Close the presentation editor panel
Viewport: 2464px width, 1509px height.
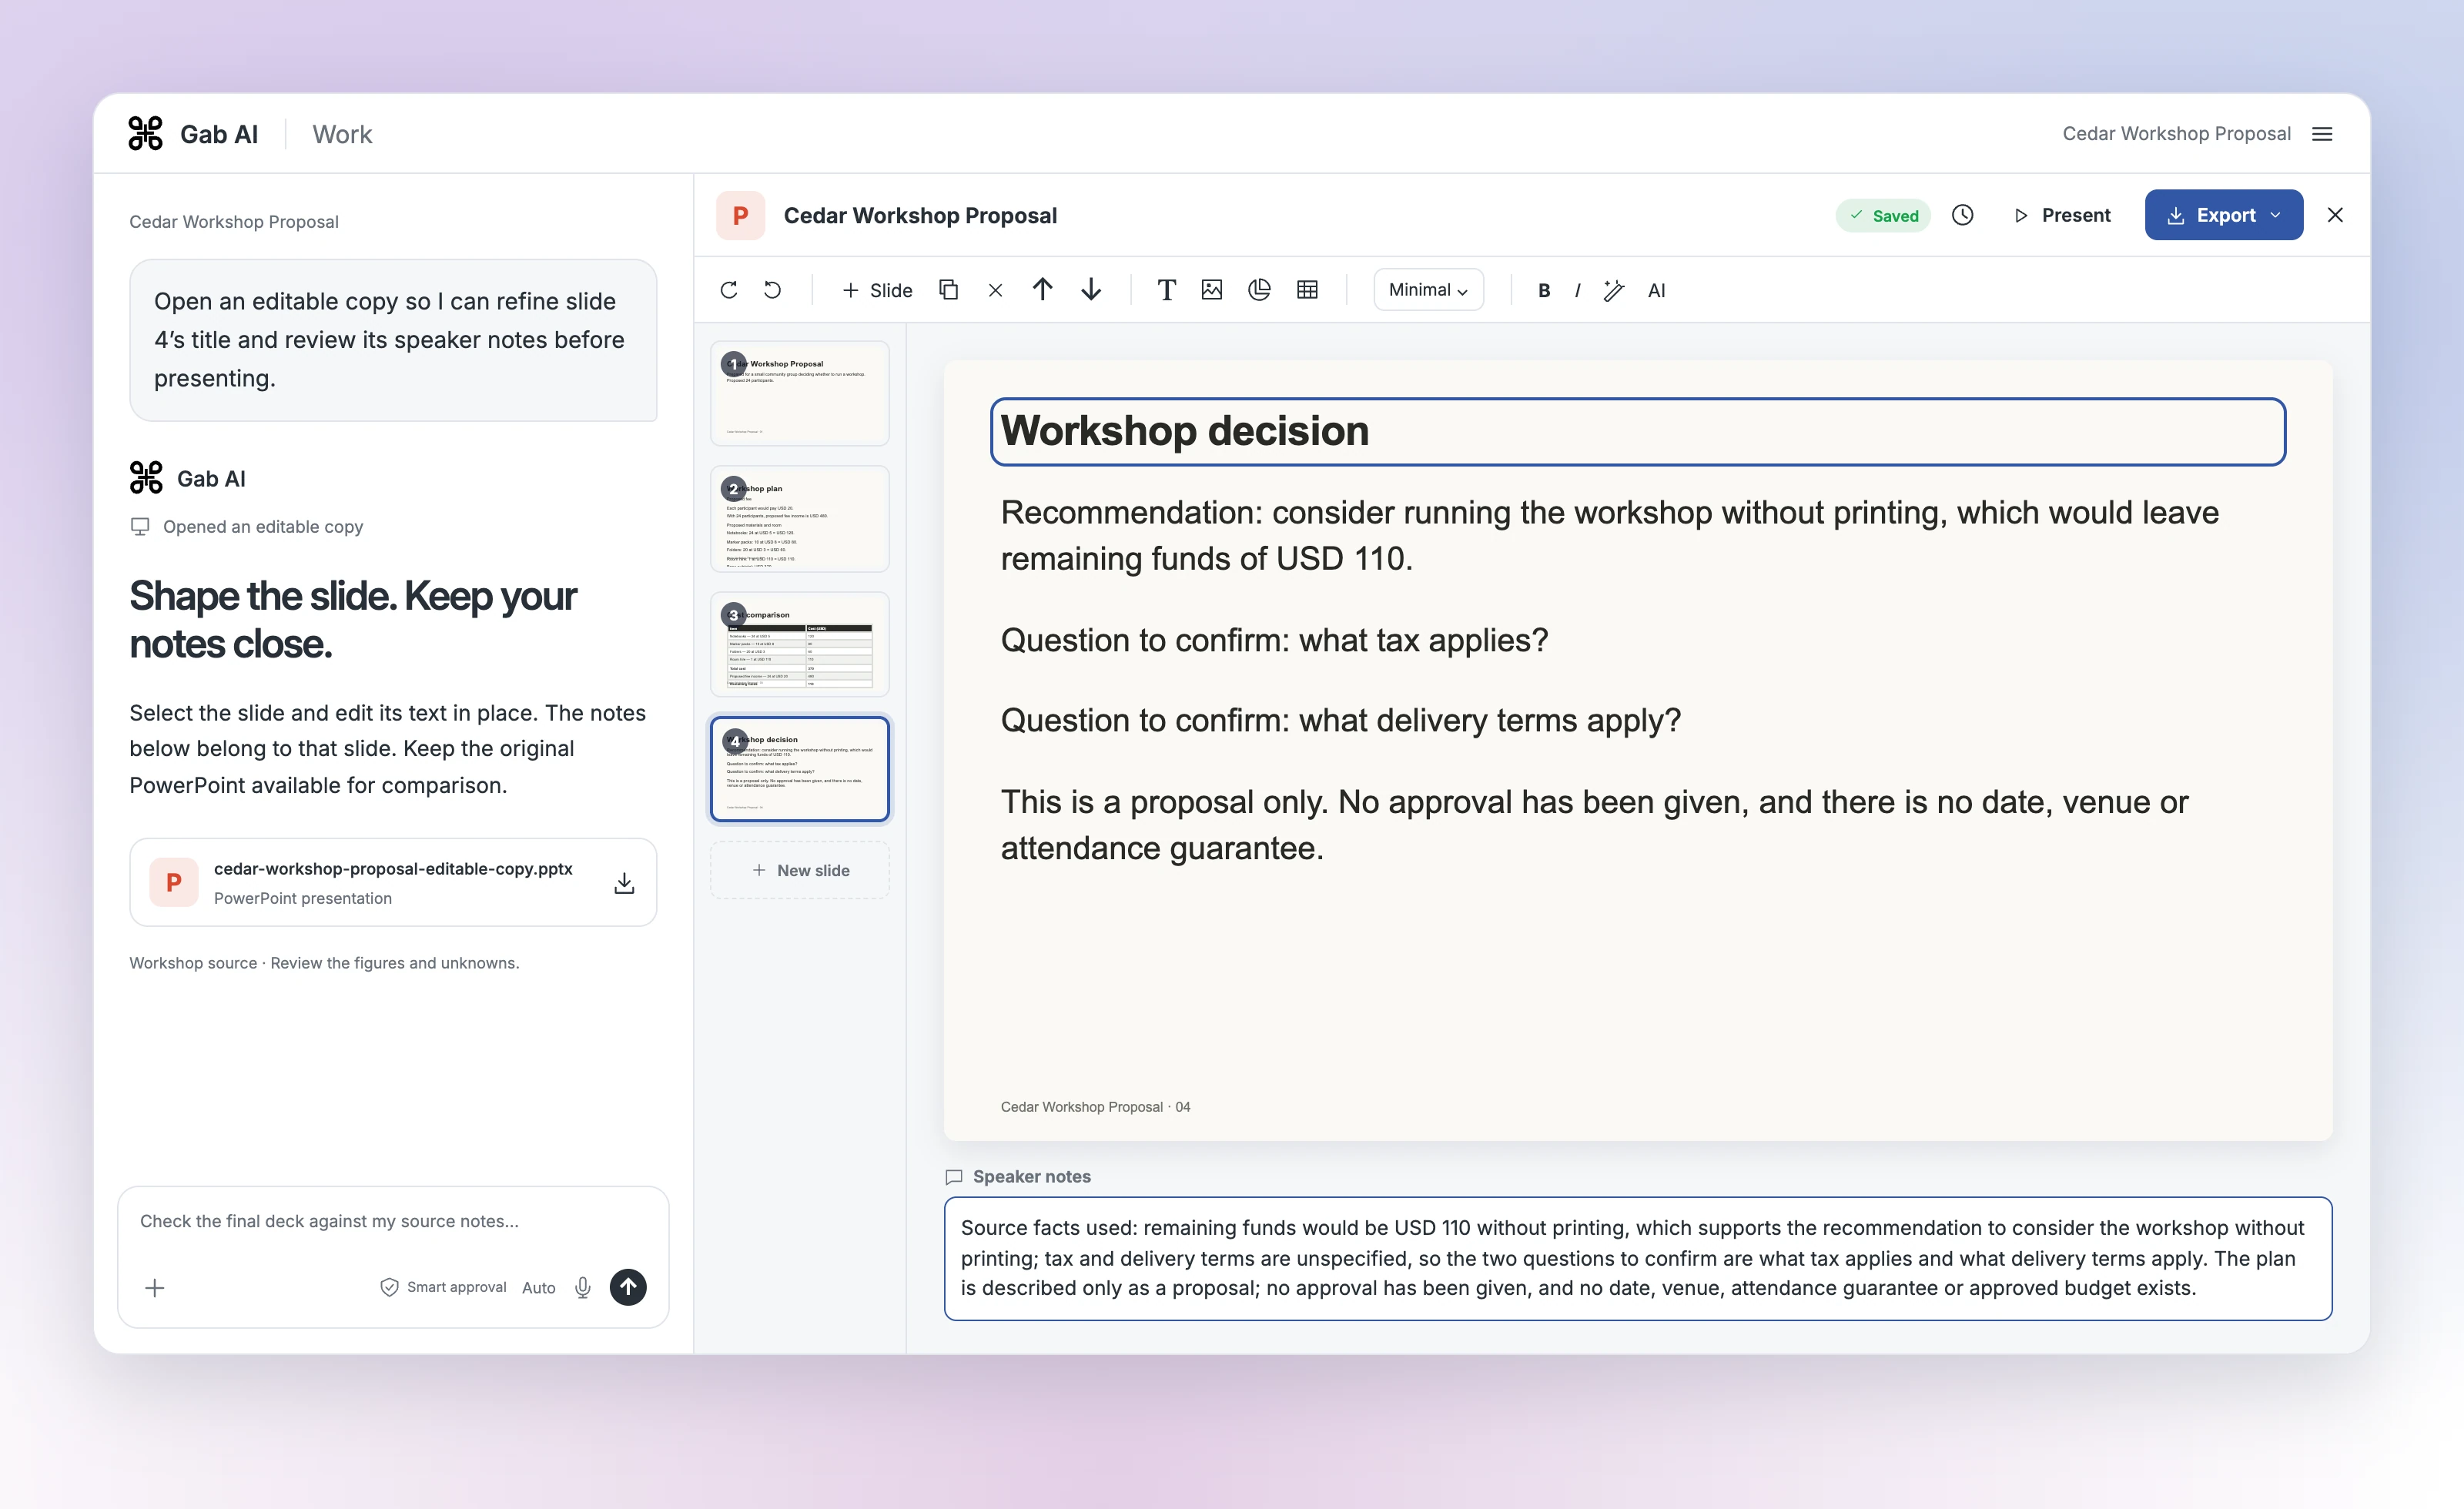pos(2335,215)
